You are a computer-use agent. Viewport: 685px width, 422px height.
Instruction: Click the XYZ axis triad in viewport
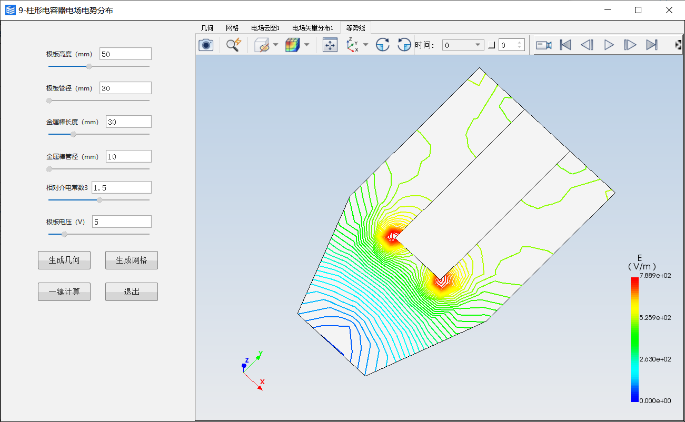[x=253, y=369]
